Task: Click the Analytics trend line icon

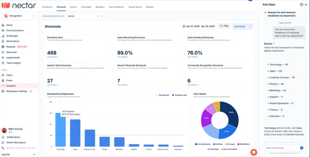Action: click(3, 86)
